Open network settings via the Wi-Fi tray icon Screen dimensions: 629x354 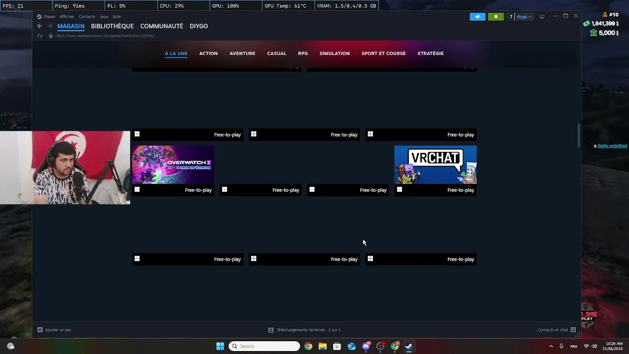pyautogui.click(x=586, y=346)
